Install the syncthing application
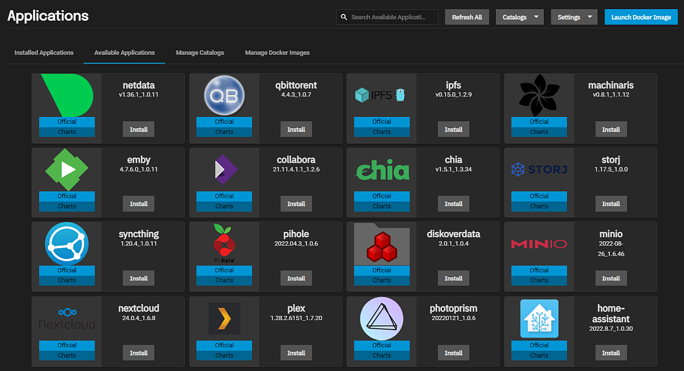 139,278
